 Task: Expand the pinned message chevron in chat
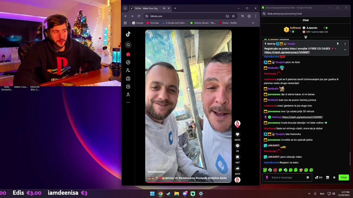click(x=345, y=50)
